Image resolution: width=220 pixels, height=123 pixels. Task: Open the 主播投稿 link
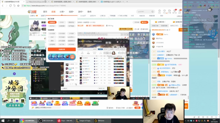(x=160, y=22)
